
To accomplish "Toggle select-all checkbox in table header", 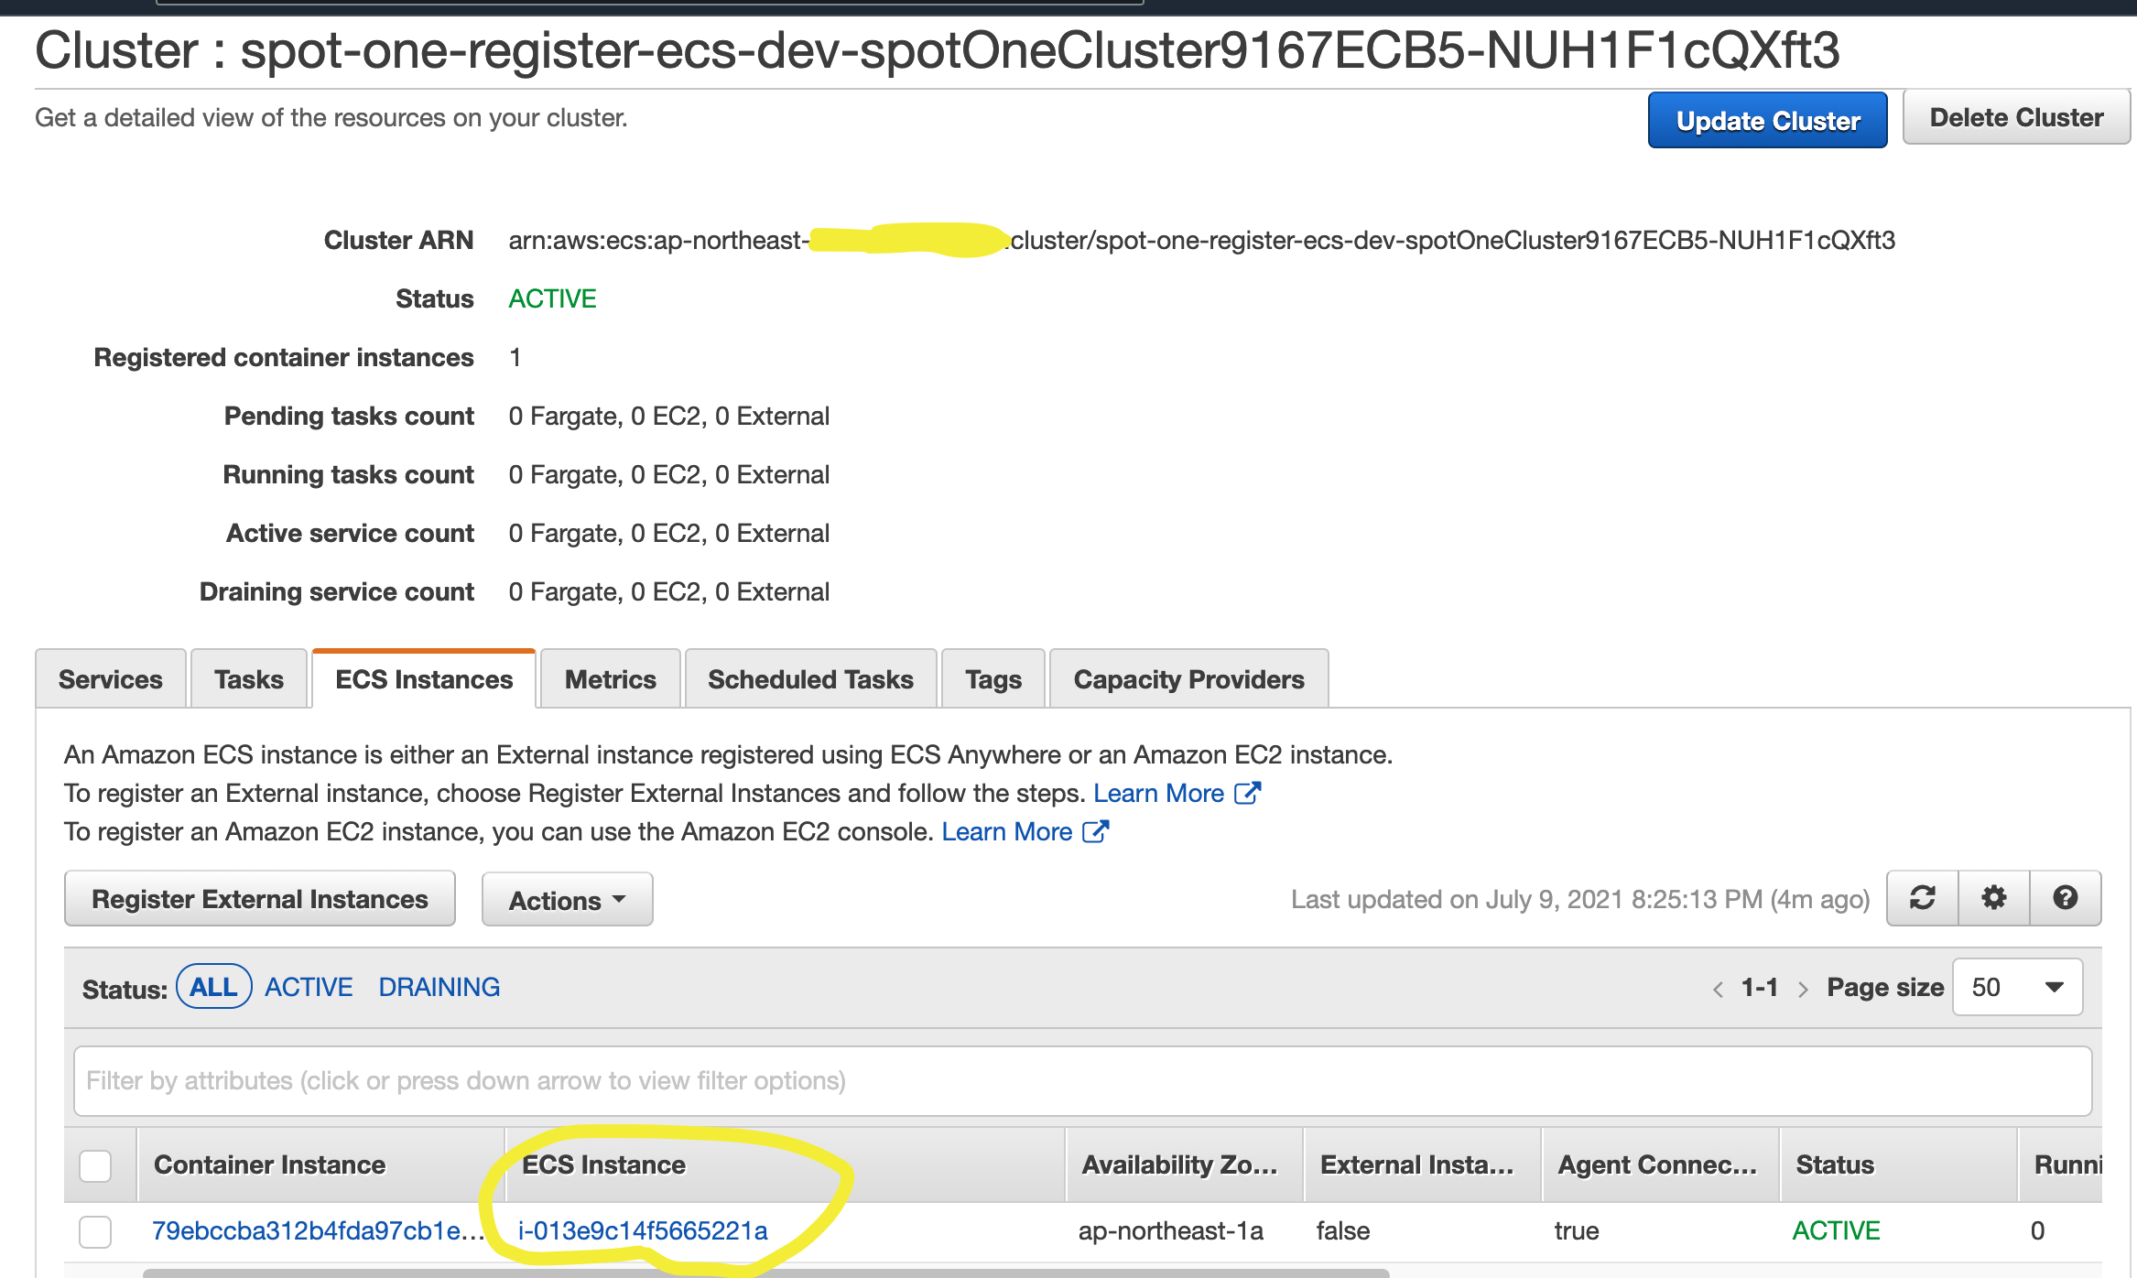I will click(x=95, y=1165).
